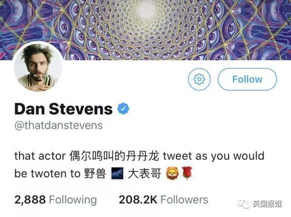This screenshot has width=291, height=217.
Task: Click the 'that actor' bio text
Action: click(40, 156)
